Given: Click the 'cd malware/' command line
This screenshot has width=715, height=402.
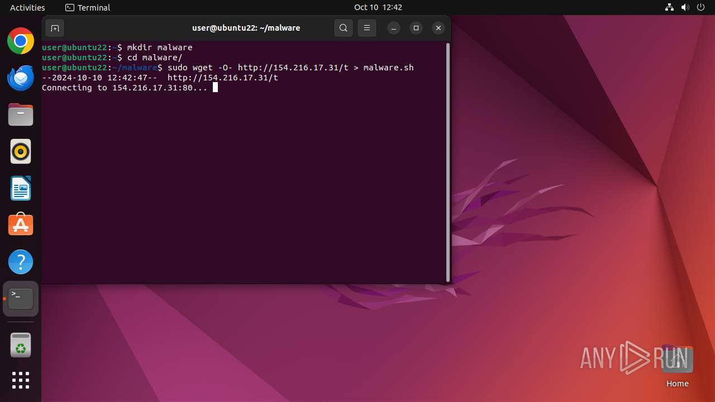Looking at the screenshot, I should [x=112, y=58].
